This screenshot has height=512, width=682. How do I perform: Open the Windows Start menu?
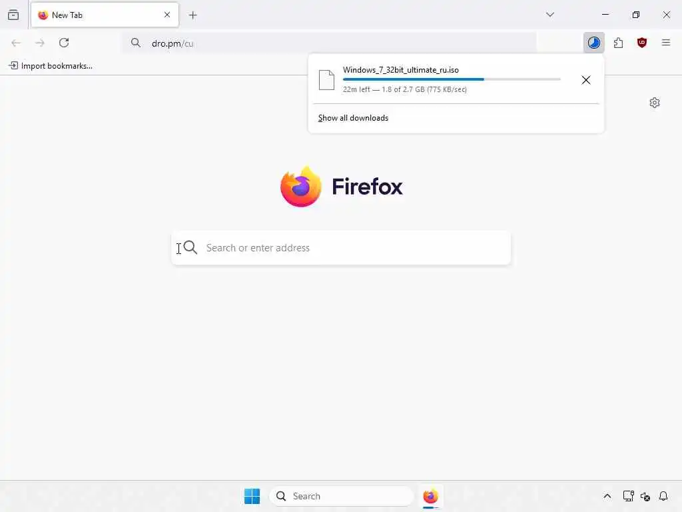(x=252, y=496)
